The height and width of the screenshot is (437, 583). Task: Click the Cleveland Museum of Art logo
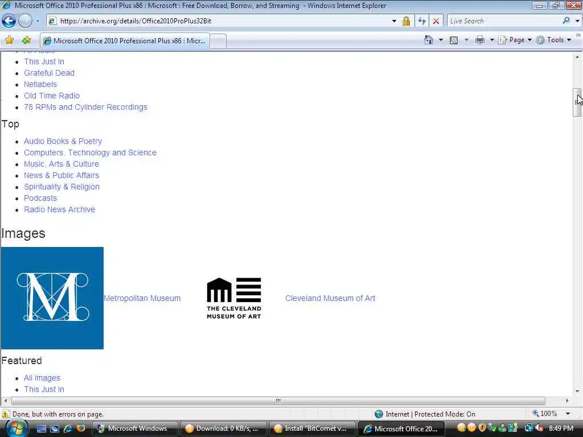pyautogui.click(x=234, y=298)
